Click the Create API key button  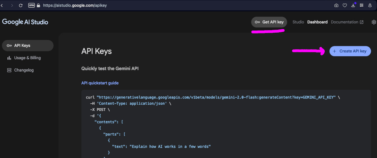pos(350,51)
